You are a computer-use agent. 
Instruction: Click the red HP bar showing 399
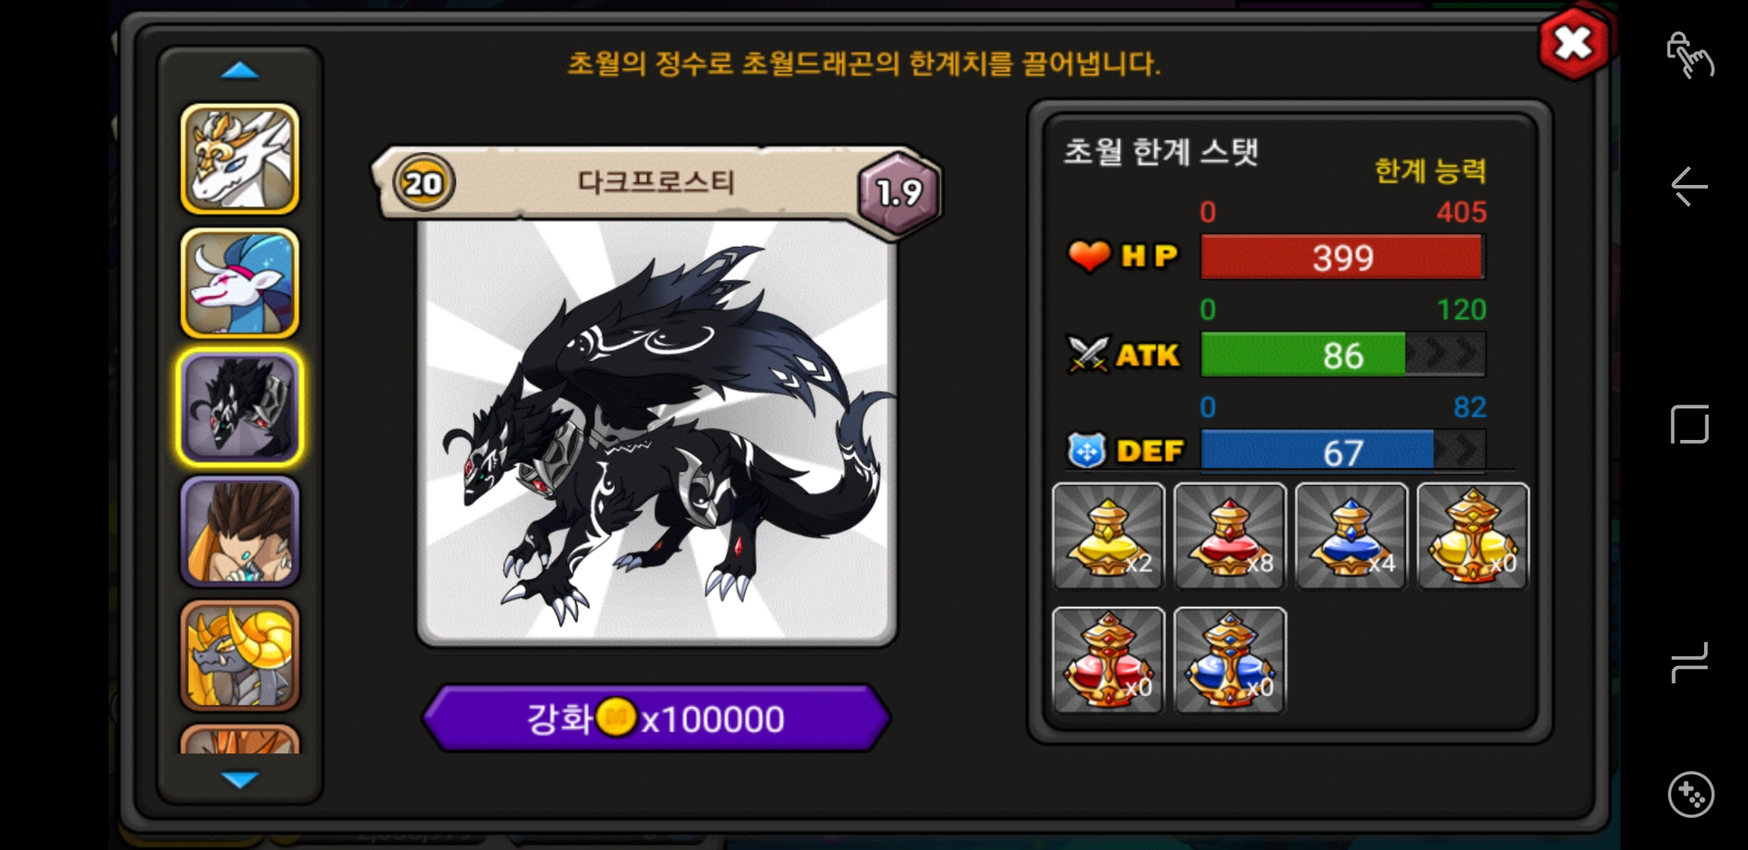(x=1342, y=257)
